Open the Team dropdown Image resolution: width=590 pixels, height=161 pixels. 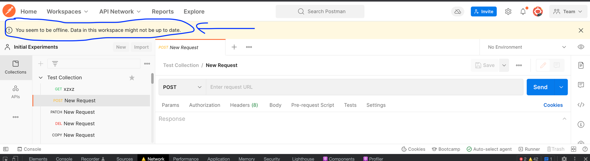tap(568, 12)
